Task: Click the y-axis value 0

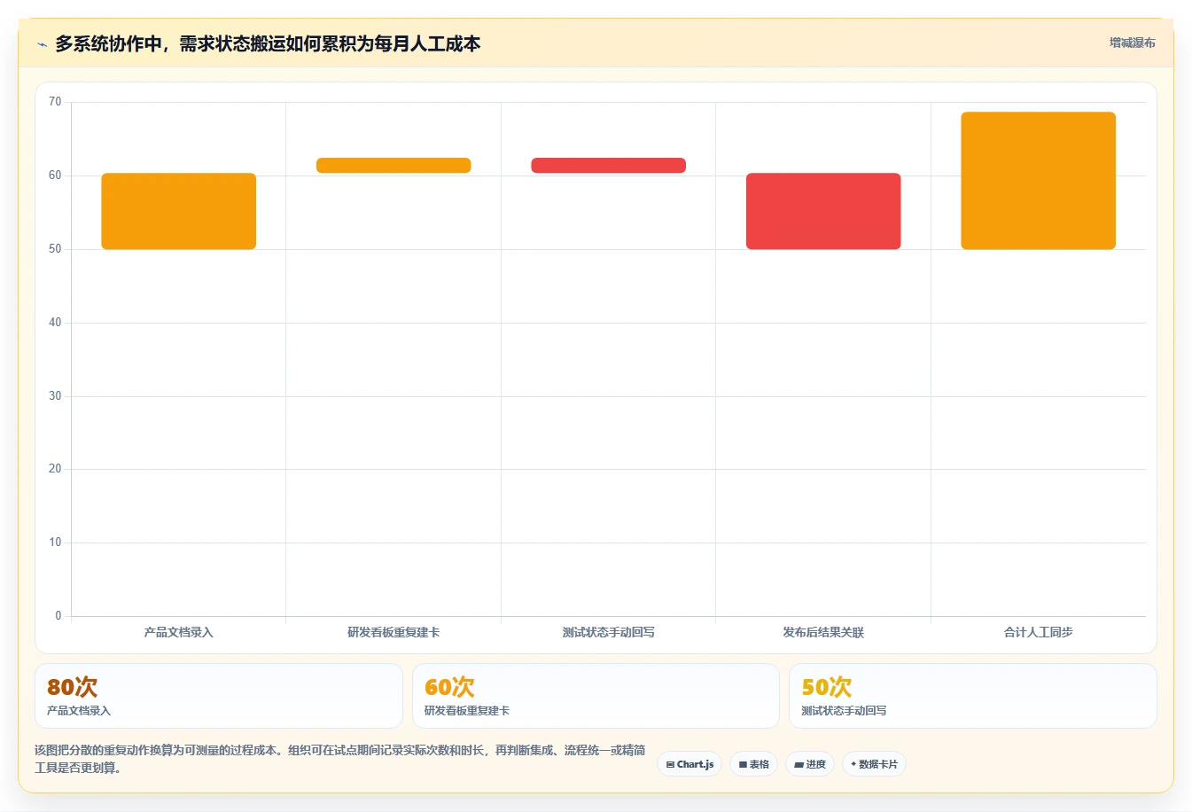Action: 58,616
